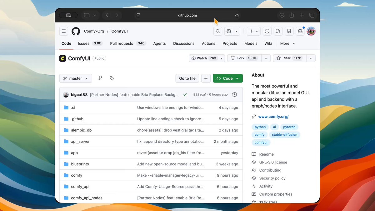Viewport: 375px width, 211px height.
Task: Open the Wiki tab
Action: 268,43
